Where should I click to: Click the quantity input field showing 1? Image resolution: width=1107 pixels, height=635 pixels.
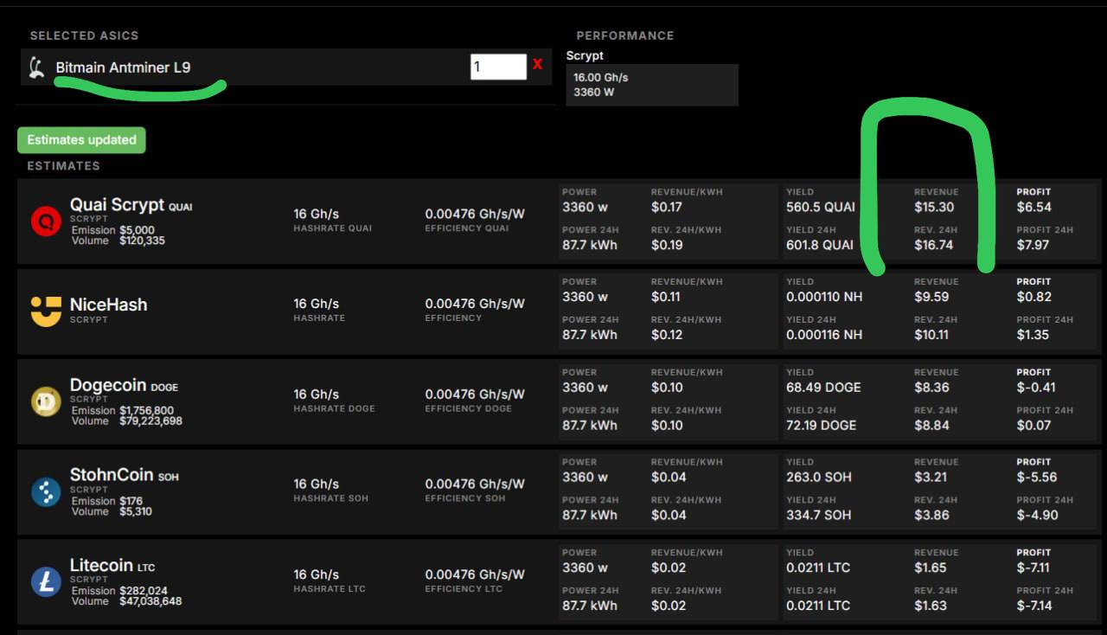pyautogui.click(x=498, y=67)
